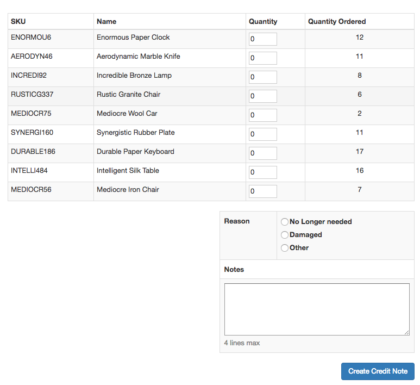Click quantity field for Enormous Paper Clock
The width and height of the screenshot is (420, 385).
point(263,39)
